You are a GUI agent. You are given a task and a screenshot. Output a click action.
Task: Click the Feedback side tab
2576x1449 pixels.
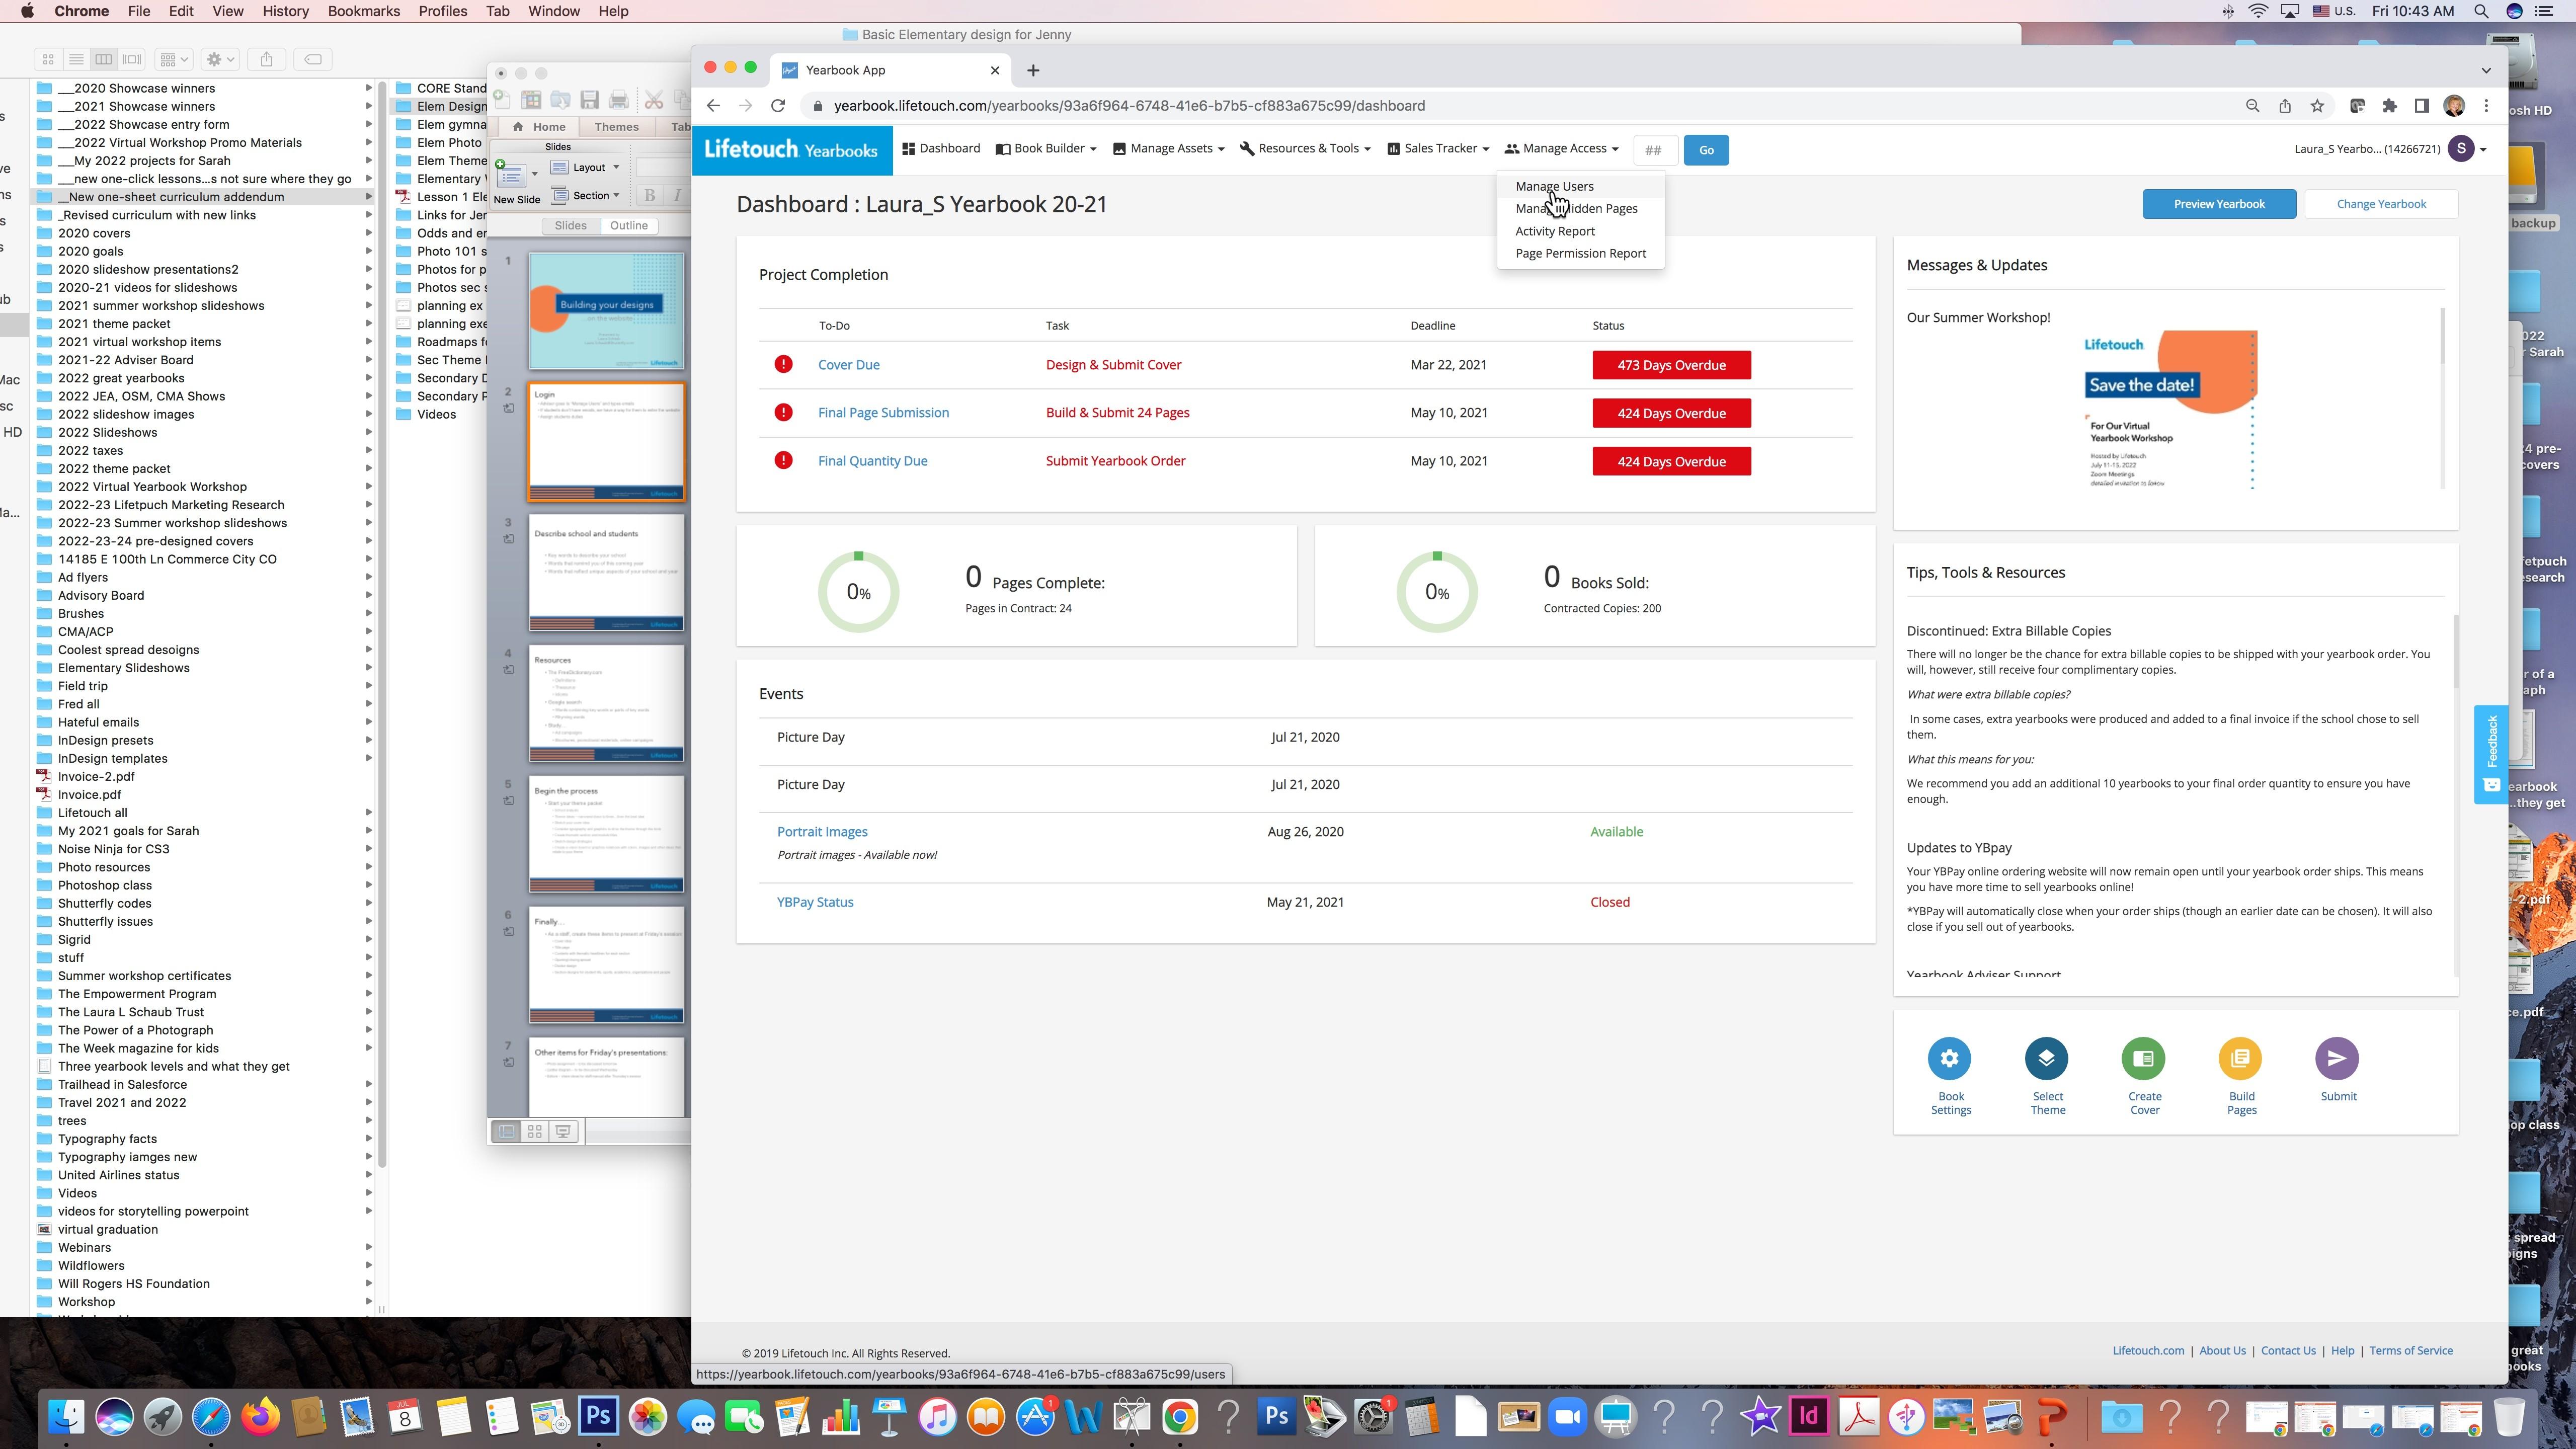click(2491, 754)
